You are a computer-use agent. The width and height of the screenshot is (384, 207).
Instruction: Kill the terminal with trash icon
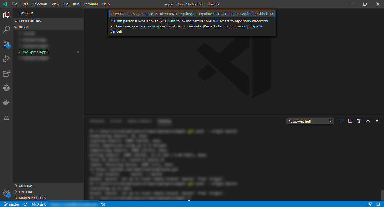pos(359,121)
